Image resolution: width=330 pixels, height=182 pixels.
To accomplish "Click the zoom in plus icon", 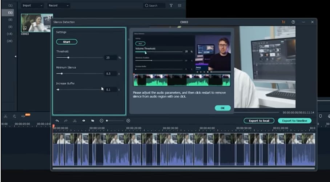I will 128,121.
